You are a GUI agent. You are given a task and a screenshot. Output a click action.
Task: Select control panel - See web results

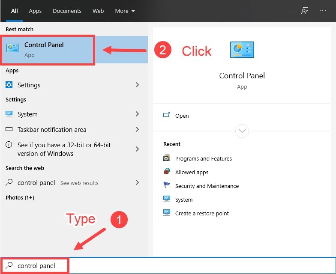click(58, 182)
